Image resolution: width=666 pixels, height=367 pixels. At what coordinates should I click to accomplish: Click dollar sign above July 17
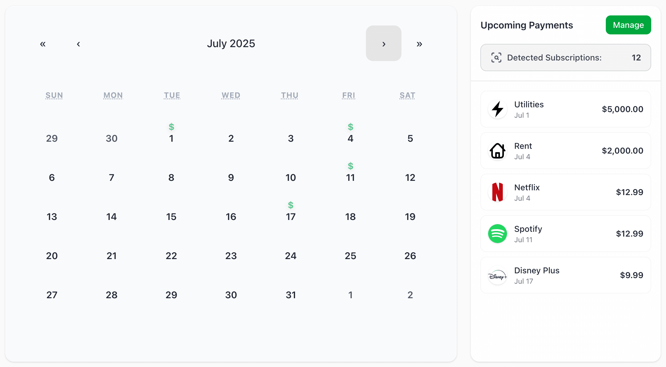pyautogui.click(x=291, y=205)
